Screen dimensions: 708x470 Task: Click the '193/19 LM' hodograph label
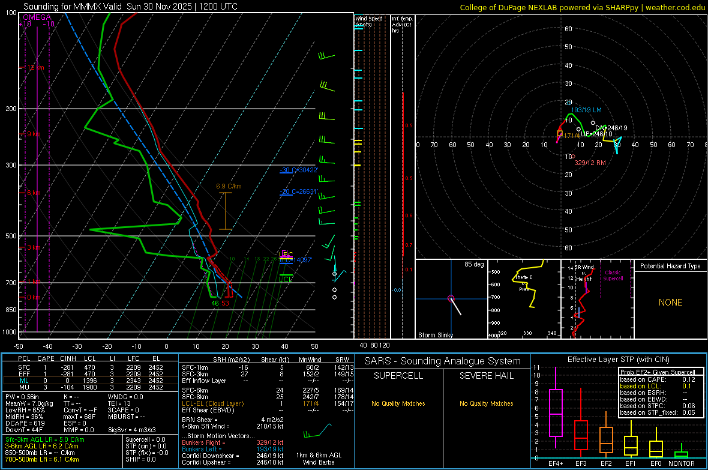[x=586, y=110]
